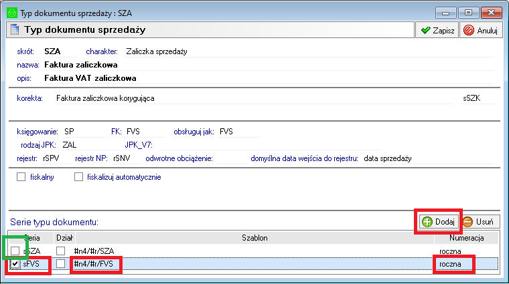Image resolution: width=509 pixels, height=284 pixels.
Task: Check the Seria box for sSZA row
Action: point(16,250)
